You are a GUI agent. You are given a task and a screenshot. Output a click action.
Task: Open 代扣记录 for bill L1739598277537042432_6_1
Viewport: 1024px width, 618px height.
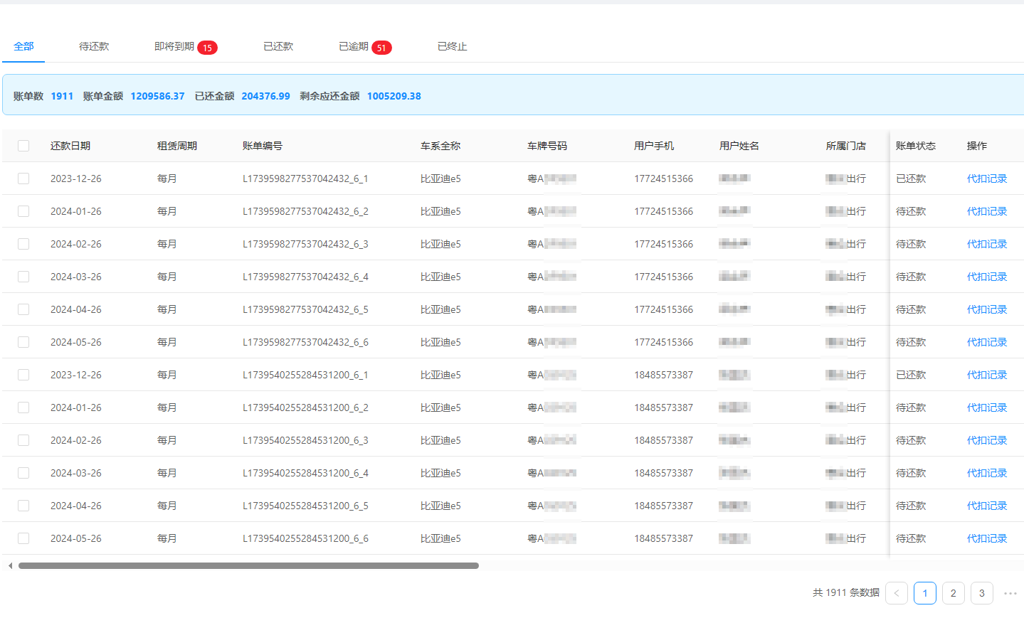pyautogui.click(x=986, y=179)
